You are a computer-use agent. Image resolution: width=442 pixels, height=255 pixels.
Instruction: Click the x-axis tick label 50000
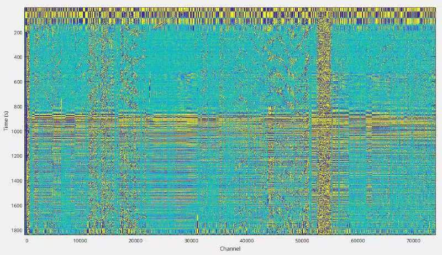tap(302, 241)
